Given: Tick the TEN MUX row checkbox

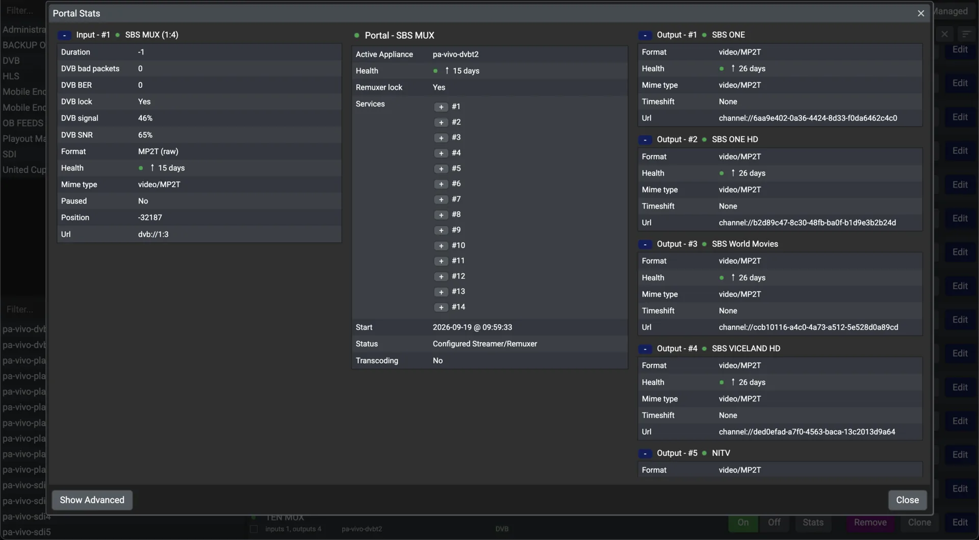Looking at the screenshot, I should 253,529.
